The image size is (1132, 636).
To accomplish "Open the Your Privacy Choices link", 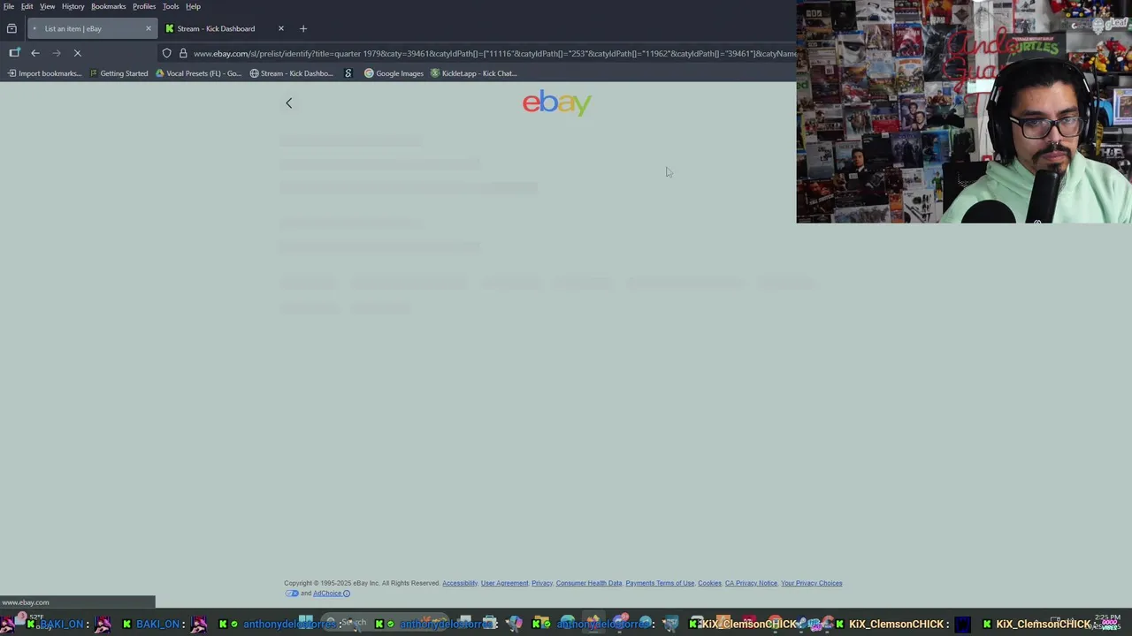I will pos(811,583).
